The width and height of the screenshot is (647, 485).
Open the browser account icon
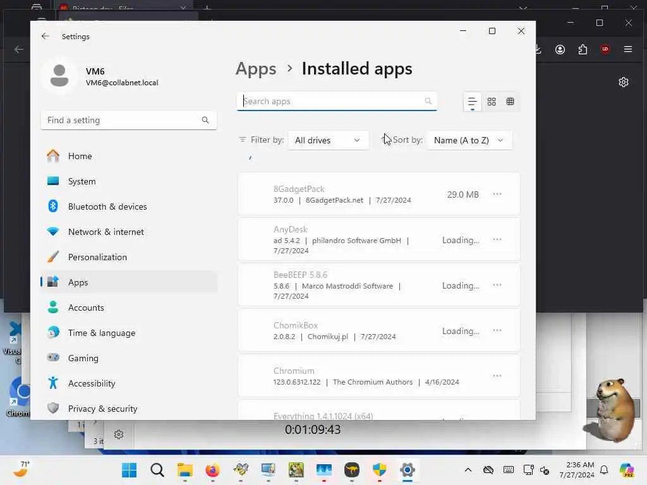pos(560,49)
